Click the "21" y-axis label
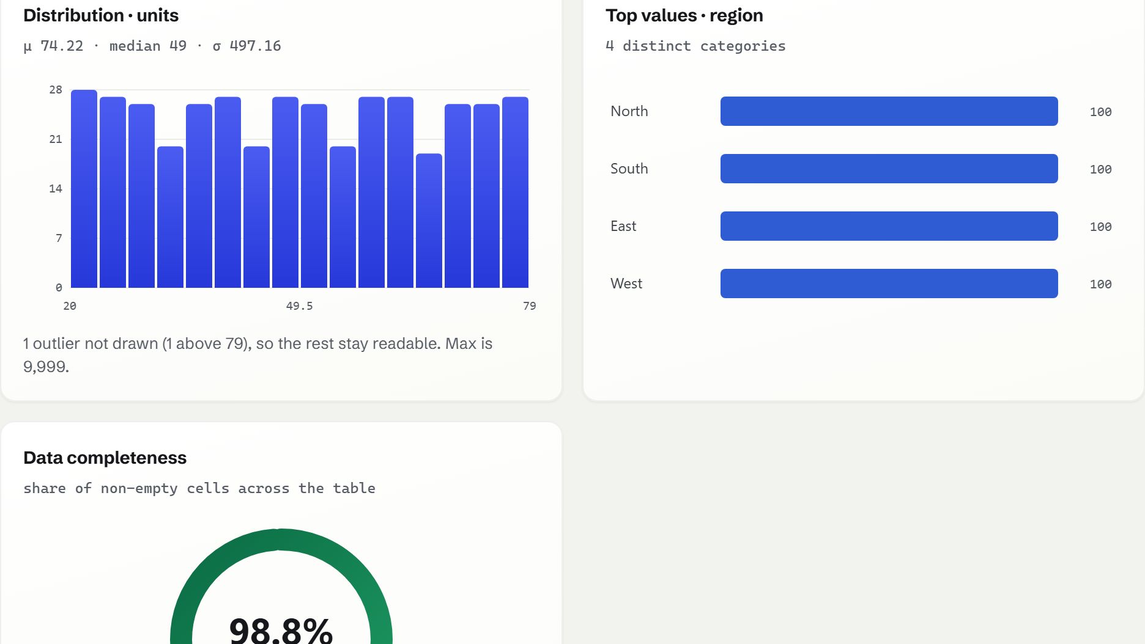The height and width of the screenshot is (644, 1145). [x=56, y=139]
